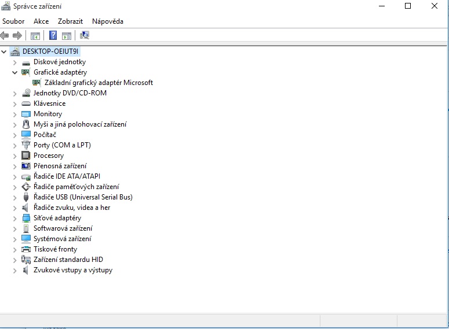Viewport: 449px width, 329px height.
Task: Maximize the Správce zařízení window
Action: [x=408, y=6]
